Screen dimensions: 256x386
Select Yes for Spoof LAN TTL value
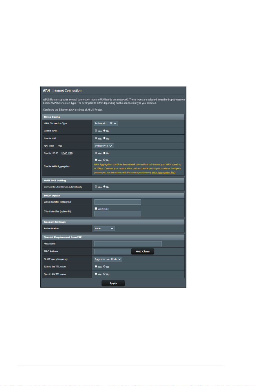point(96,274)
